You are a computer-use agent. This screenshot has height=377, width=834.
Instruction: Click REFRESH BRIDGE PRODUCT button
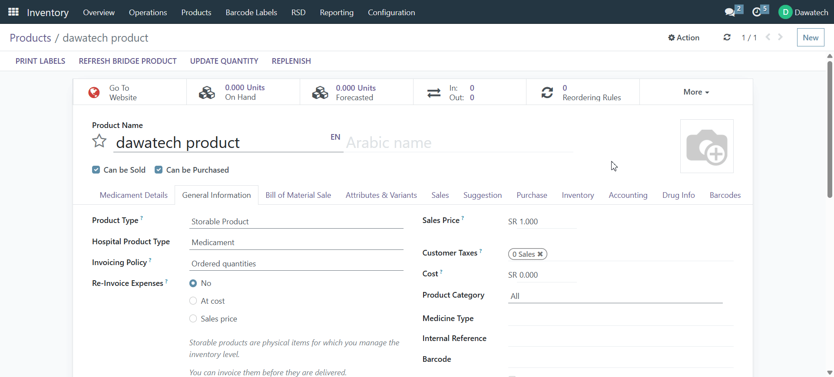(128, 61)
